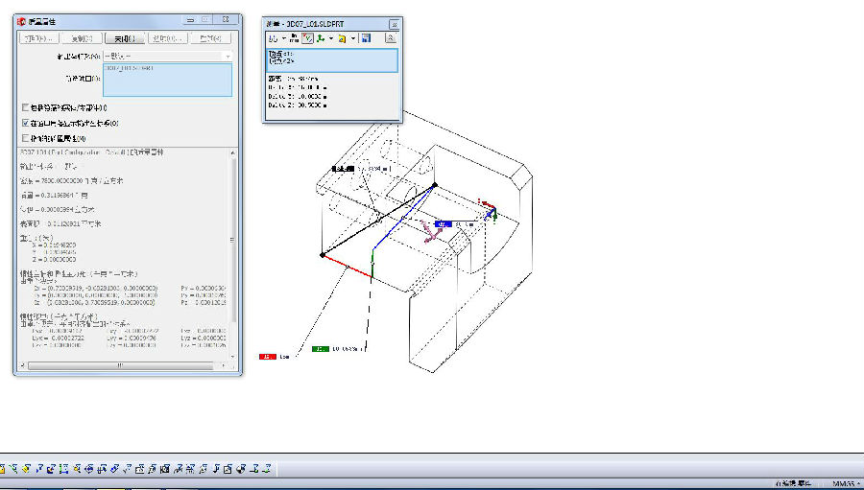Close the Measure dialog window
The height and width of the screenshot is (490, 864).
(394, 24)
